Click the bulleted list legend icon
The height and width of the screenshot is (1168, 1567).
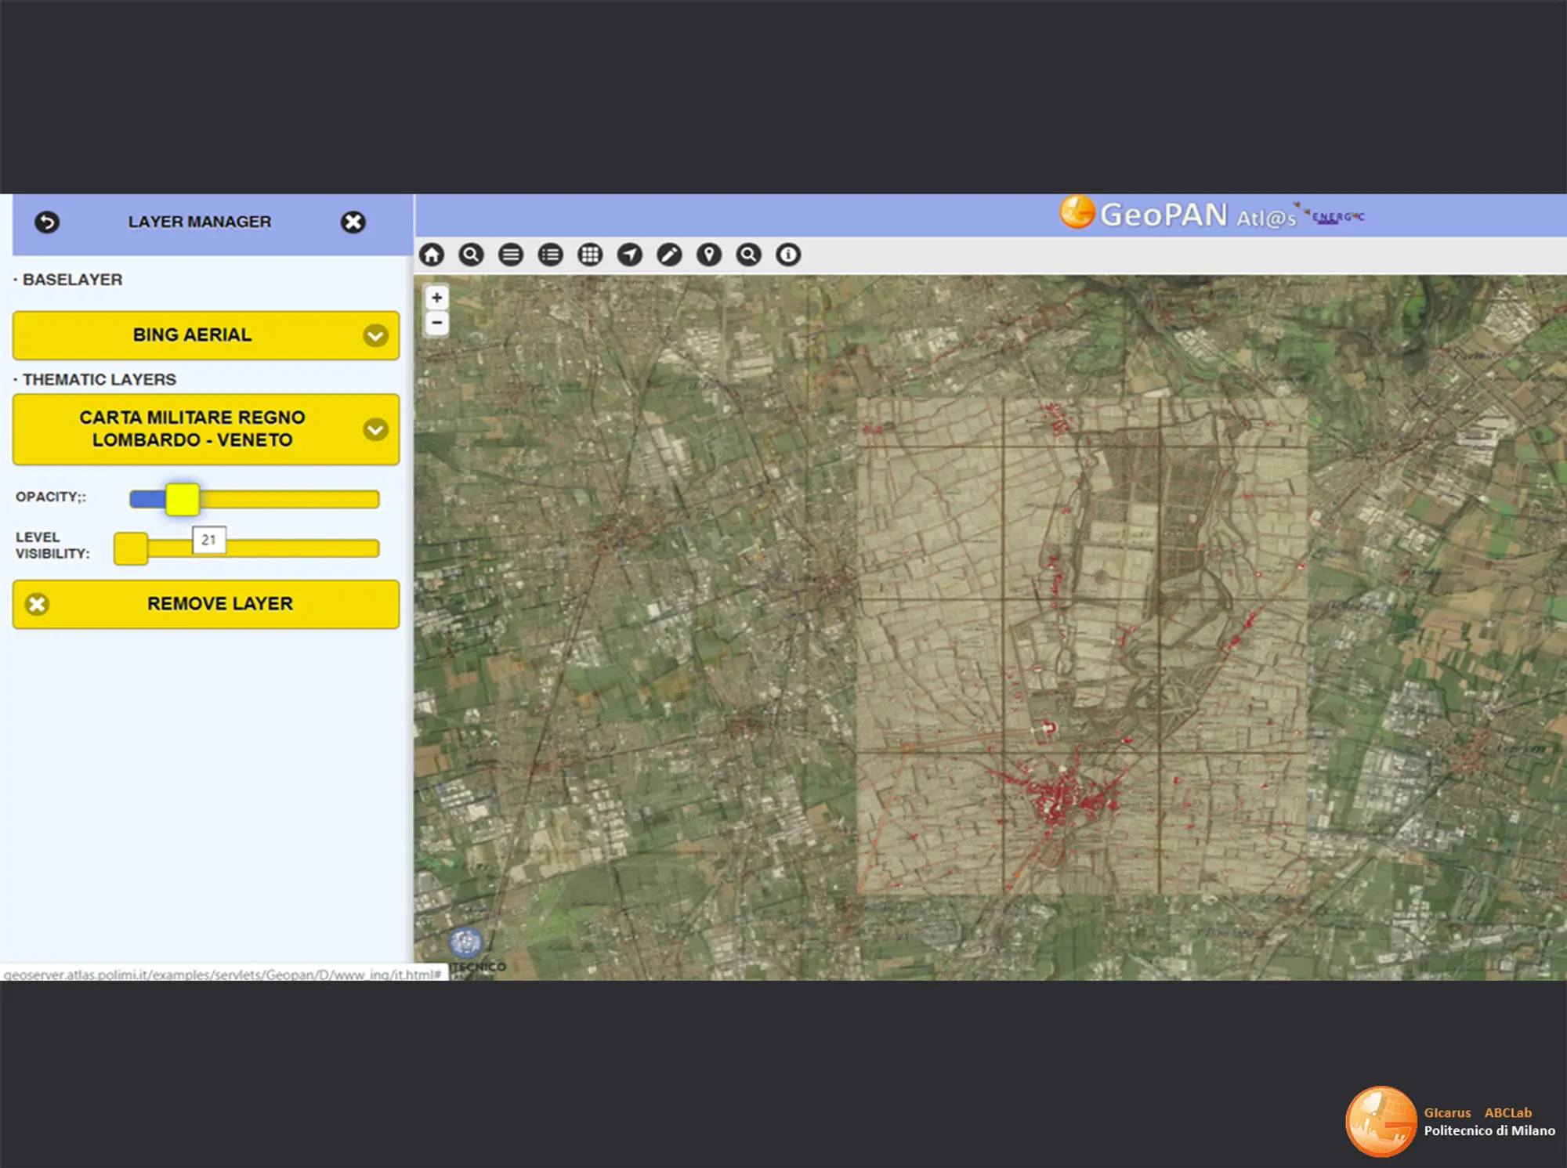tap(551, 255)
